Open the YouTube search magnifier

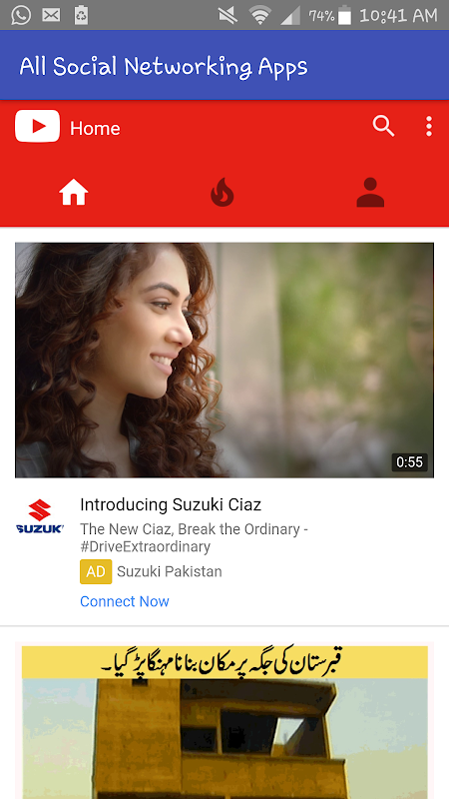383,126
